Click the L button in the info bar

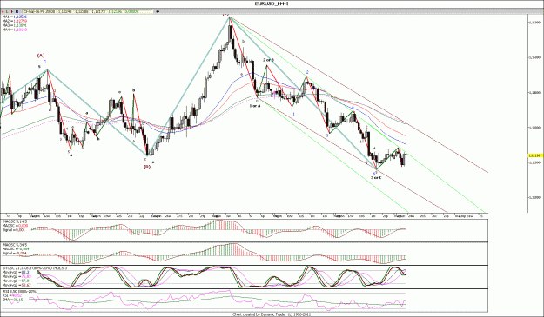click(x=7, y=12)
